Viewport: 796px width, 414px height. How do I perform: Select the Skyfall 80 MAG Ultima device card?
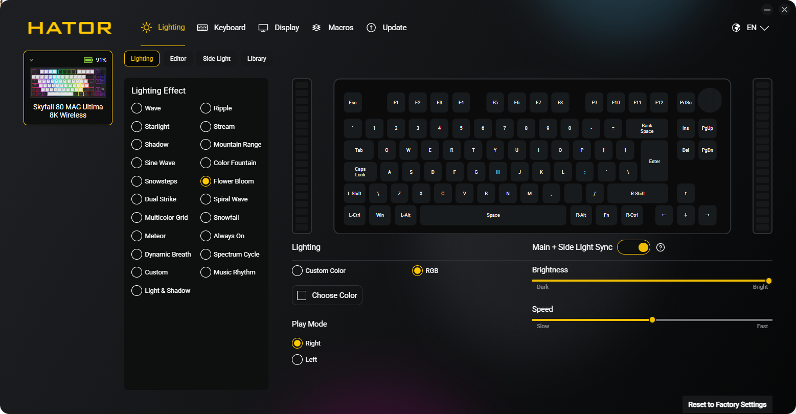[x=68, y=88]
